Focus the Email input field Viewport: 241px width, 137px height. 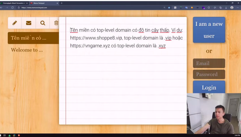tap(209, 63)
